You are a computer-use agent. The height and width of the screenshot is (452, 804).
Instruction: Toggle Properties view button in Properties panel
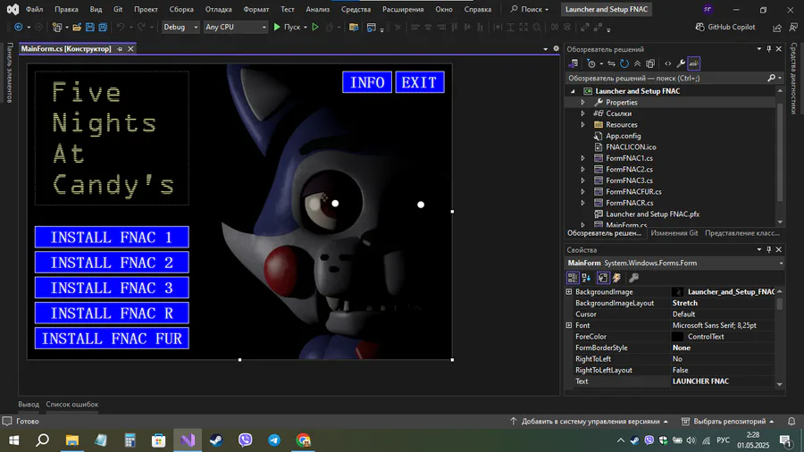tap(603, 278)
